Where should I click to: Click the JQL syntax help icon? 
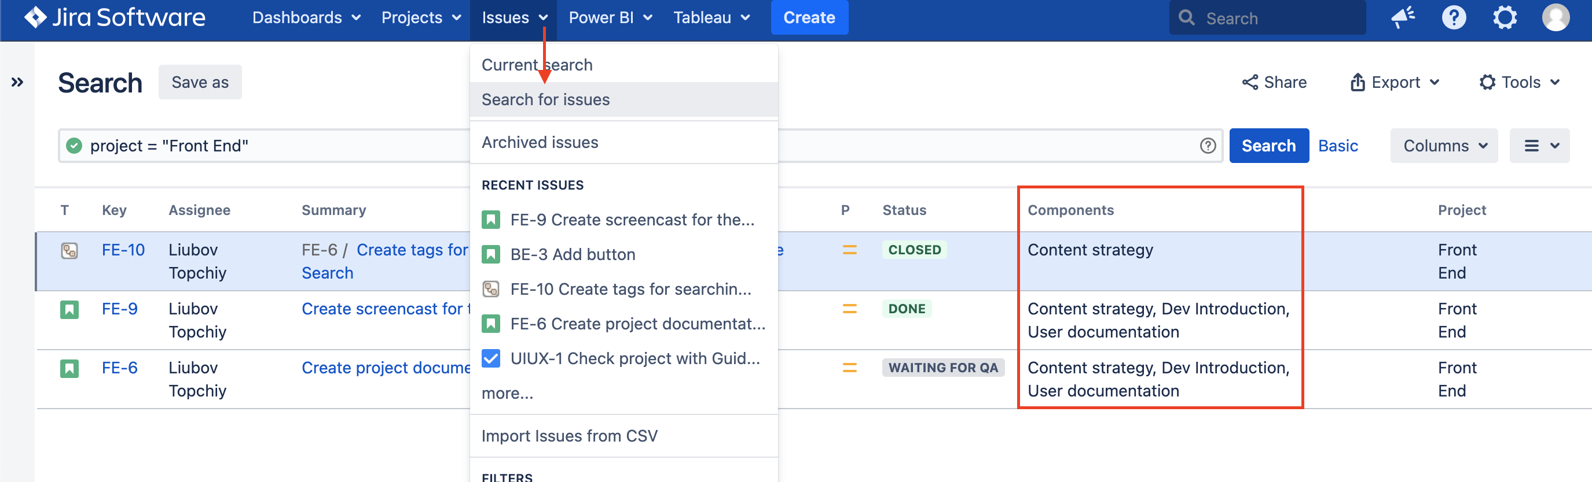point(1208,146)
